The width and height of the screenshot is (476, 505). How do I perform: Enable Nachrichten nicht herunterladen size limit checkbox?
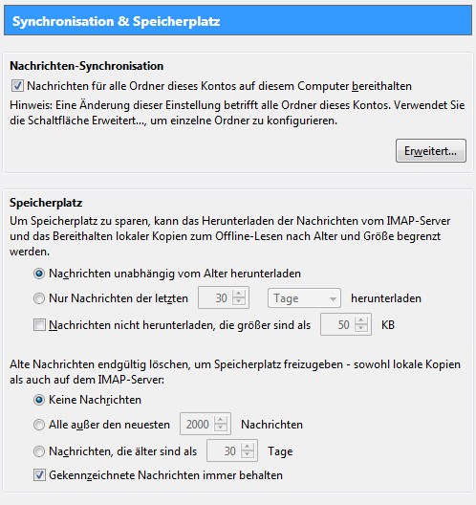[x=39, y=325]
